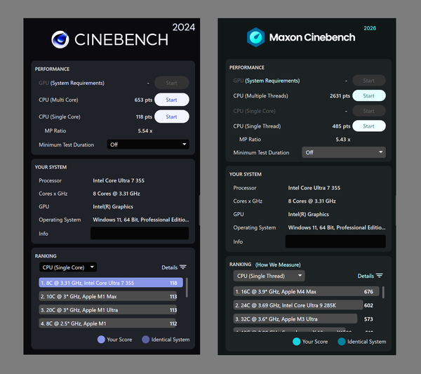This screenshot has height=374, width=421.
Task: Open CPU (Single Core) ranking dropdown
Action: pyautogui.click(x=68, y=267)
